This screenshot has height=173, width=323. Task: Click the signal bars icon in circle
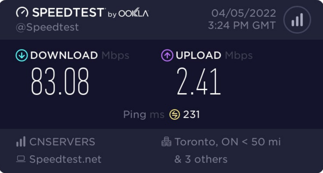click(x=297, y=20)
